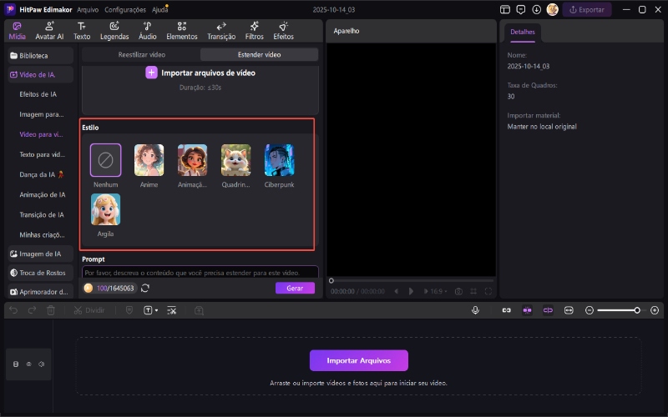Open the download manager icon
This screenshot has width=668, height=417.
(536, 9)
